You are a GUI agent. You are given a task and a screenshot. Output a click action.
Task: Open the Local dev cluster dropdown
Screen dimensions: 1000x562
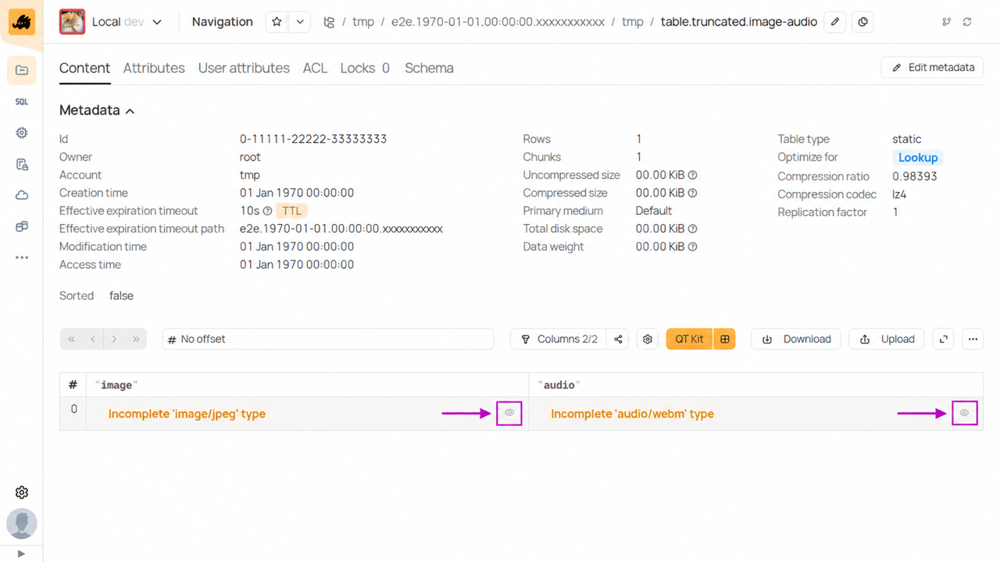pyautogui.click(x=111, y=22)
